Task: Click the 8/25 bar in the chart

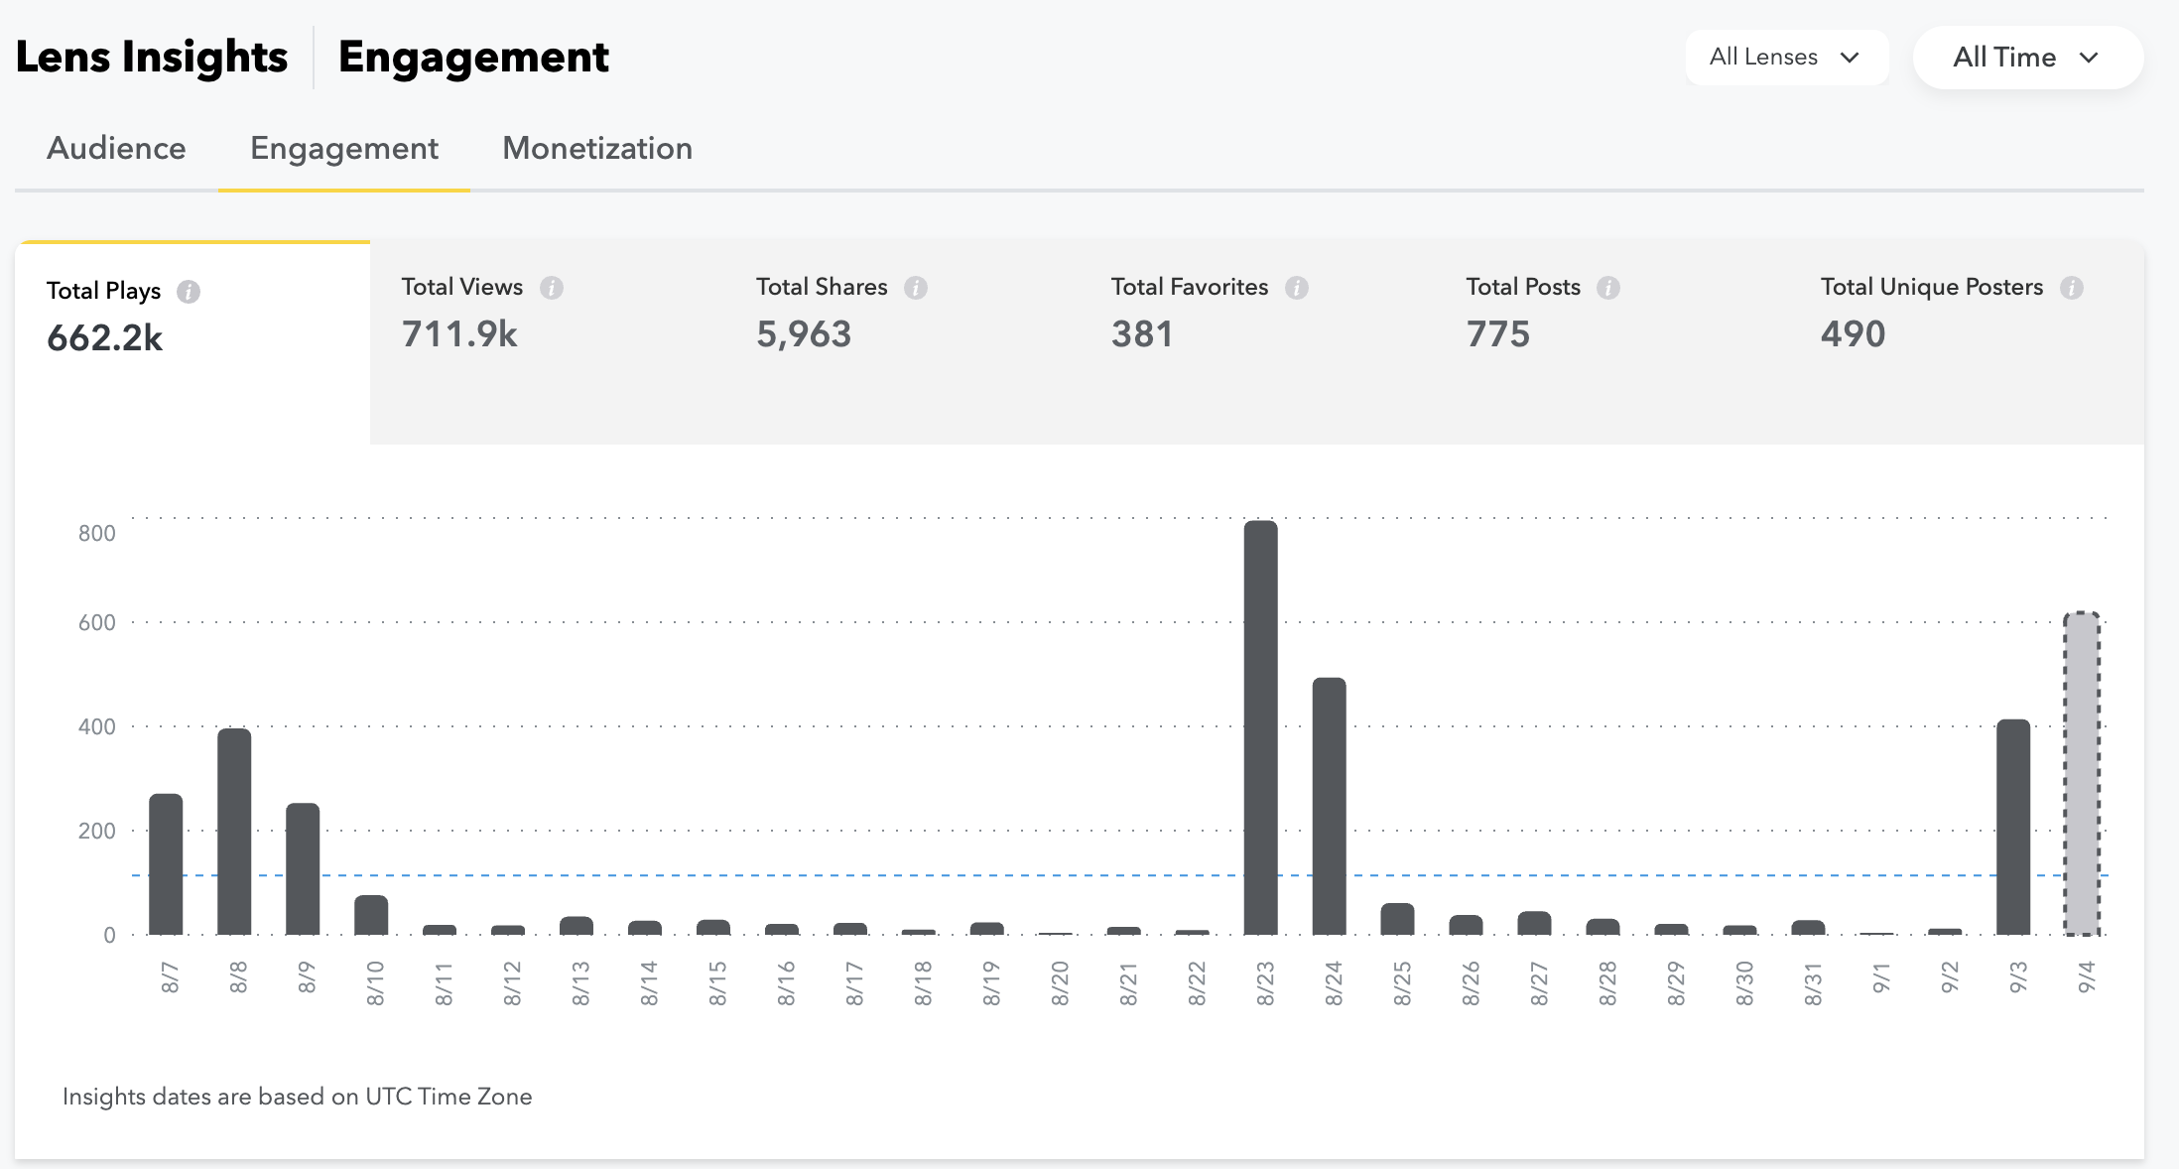Action: (x=1397, y=919)
